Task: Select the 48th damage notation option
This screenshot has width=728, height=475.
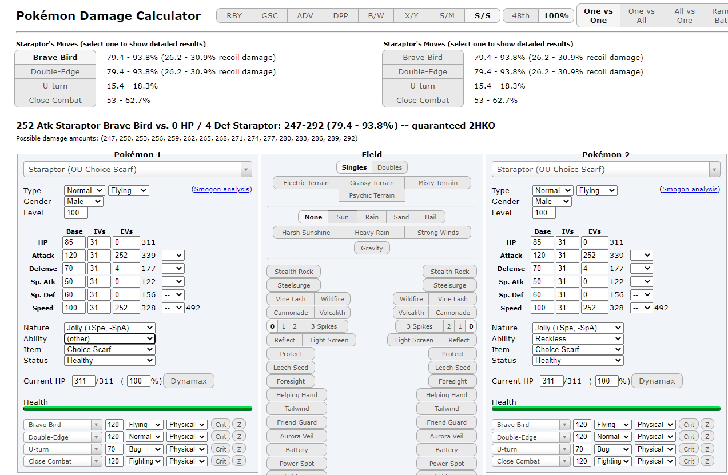Action: pyautogui.click(x=521, y=15)
